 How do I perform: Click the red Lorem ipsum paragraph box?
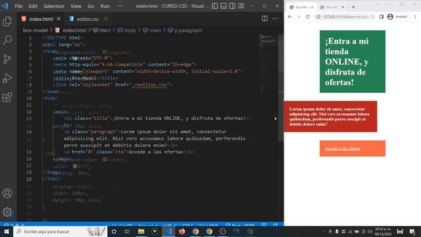coord(330,117)
